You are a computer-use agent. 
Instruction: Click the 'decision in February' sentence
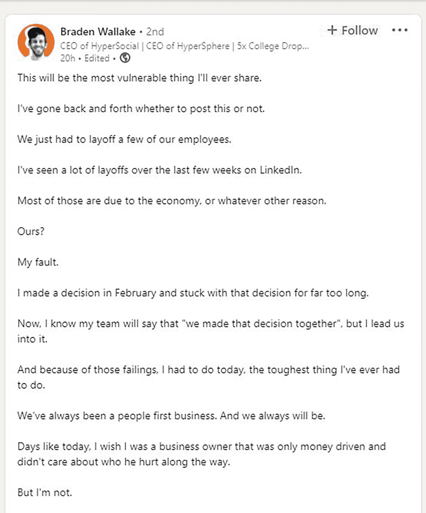pos(193,293)
